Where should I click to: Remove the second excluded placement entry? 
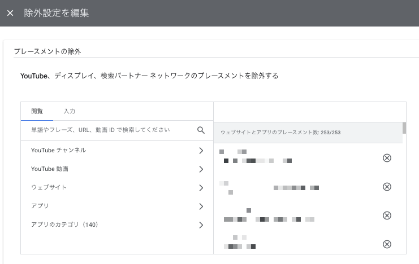pyautogui.click(x=387, y=187)
